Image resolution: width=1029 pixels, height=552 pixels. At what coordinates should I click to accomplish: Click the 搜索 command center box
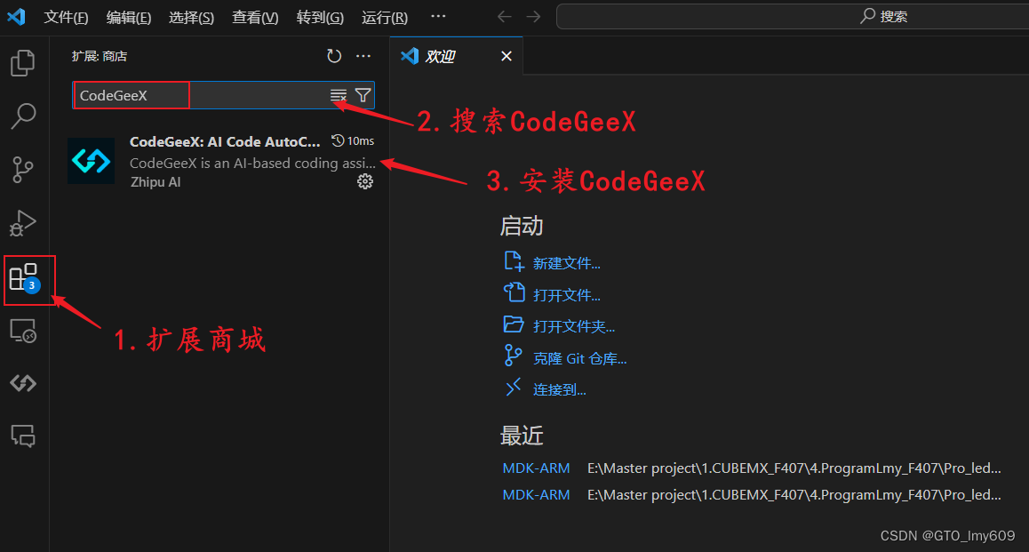click(793, 16)
